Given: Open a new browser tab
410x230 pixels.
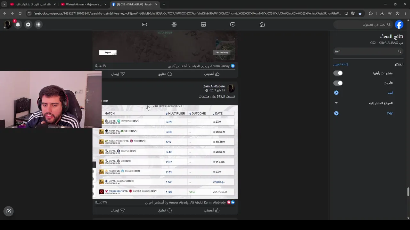Looking at the screenshot, I should tap(164, 4).
